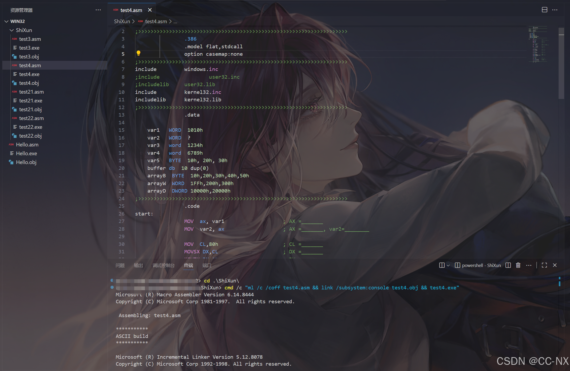Split the powershell terminal
570x371 pixels.
pos(508,265)
